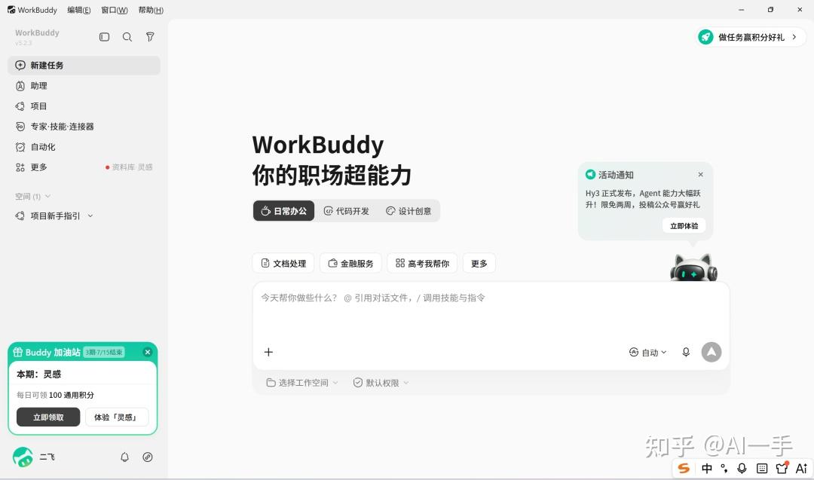
Task: Click the IME microphone icon
Action: point(742,469)
